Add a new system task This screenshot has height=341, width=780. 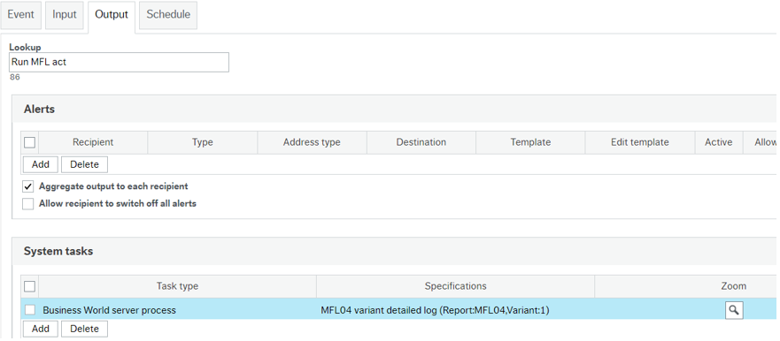pos(41,329)
